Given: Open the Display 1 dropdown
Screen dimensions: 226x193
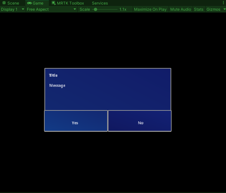Looking at the screenshot, I should pyautogui.click(x=13, y=9).
